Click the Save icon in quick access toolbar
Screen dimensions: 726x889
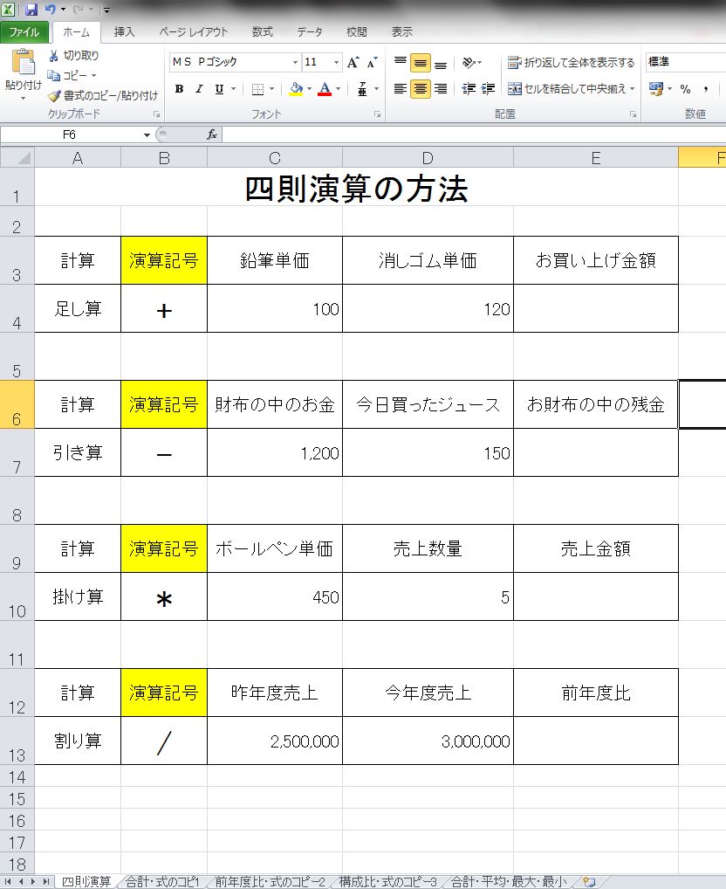pyautogui.click(x=31, y=10)
